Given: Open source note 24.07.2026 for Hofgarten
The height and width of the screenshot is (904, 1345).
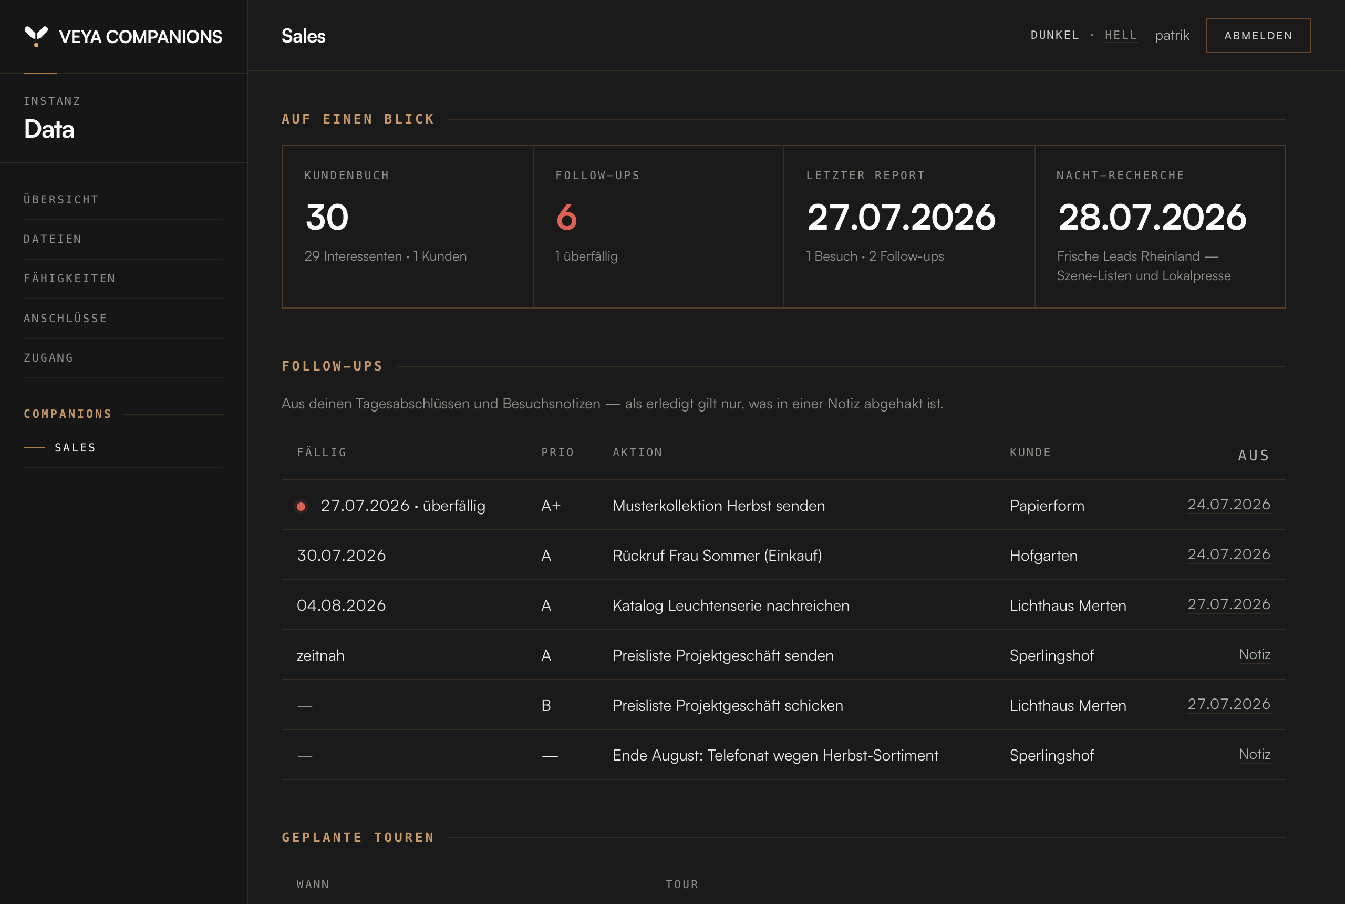Looking at the screenshot, I should (1228, 554).
